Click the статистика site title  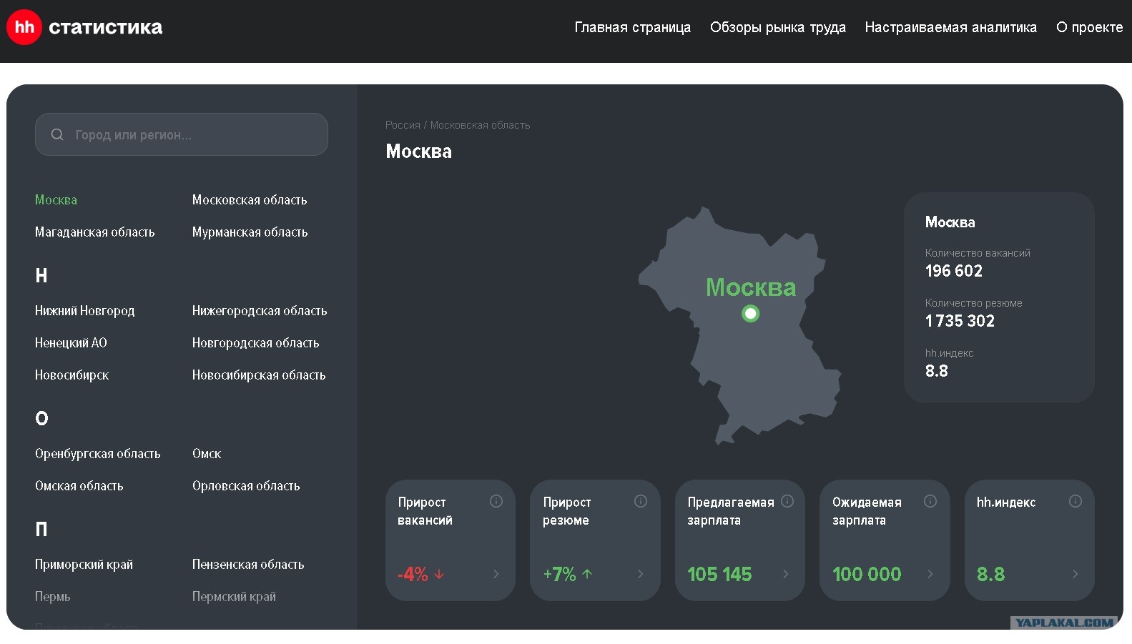105,27
